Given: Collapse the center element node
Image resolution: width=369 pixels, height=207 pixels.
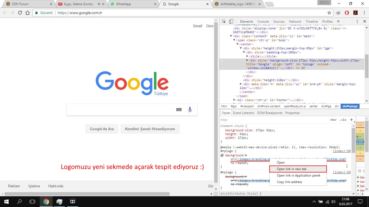Looking at the screenshot, I should point(237,44).
